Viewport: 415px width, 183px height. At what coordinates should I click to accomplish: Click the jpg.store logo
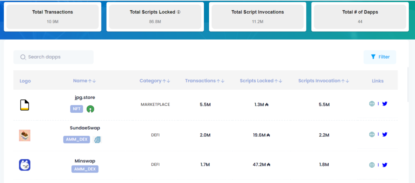coord(25,105)
